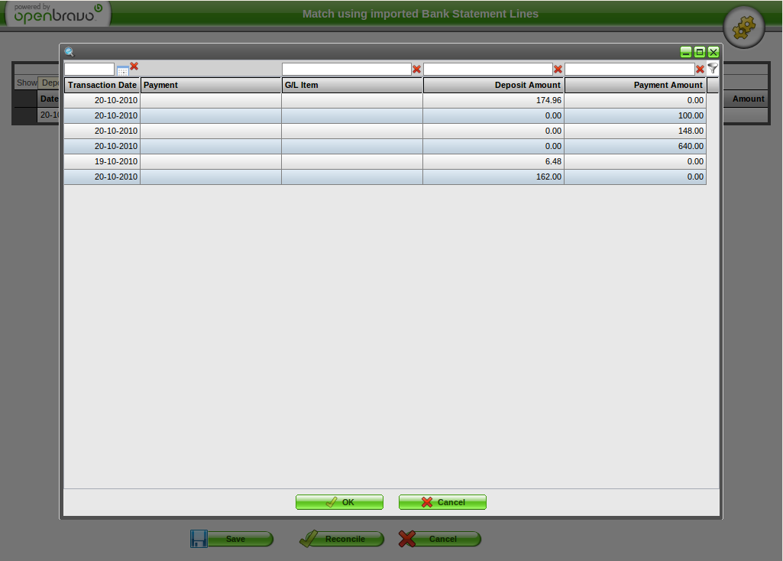Close the transaction selector dialog

point(713,52)
